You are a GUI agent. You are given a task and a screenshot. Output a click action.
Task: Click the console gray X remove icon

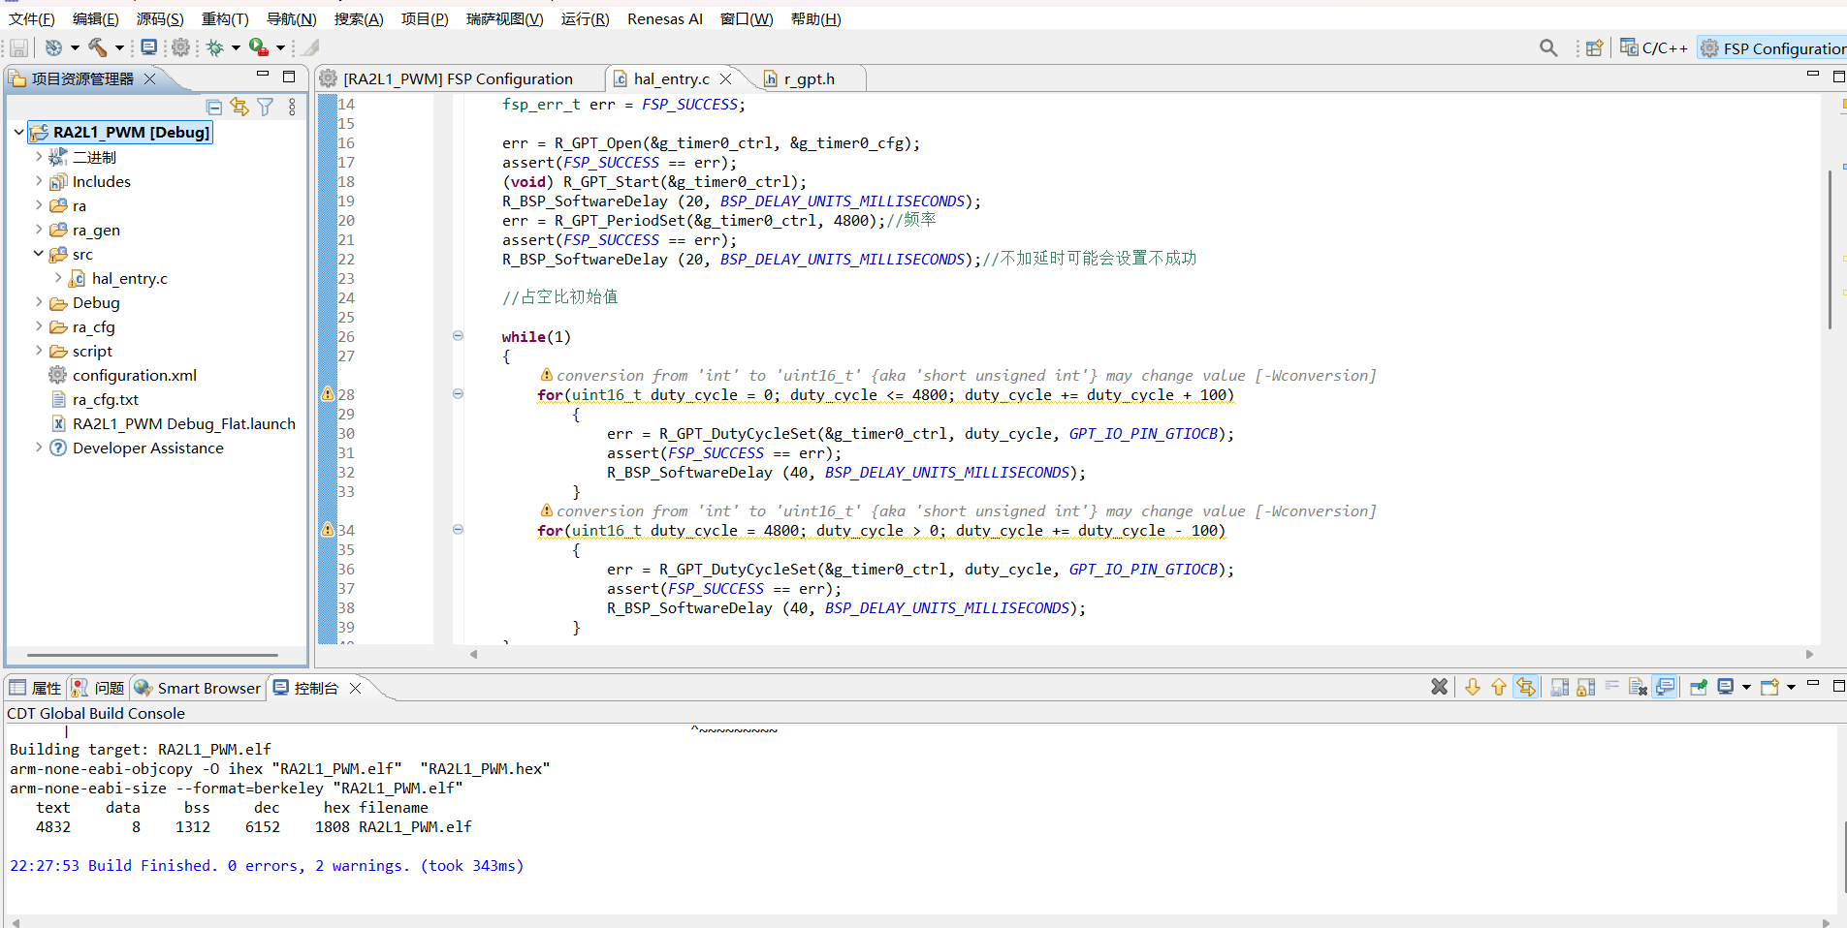(1439, 687)
